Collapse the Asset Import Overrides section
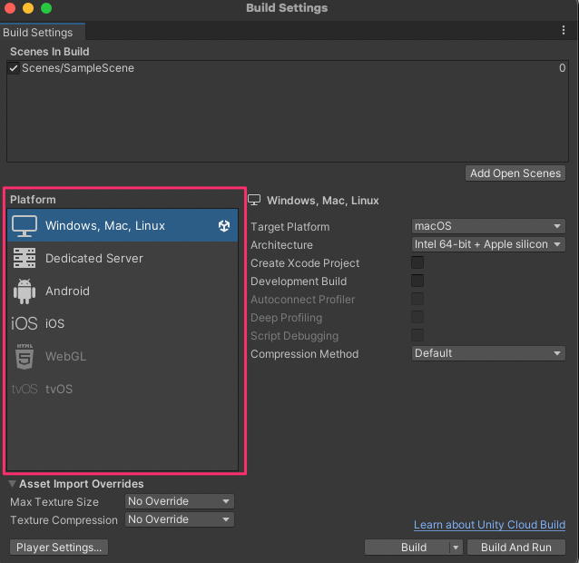Viewport: 579px width, 563px height. (12, 484)
